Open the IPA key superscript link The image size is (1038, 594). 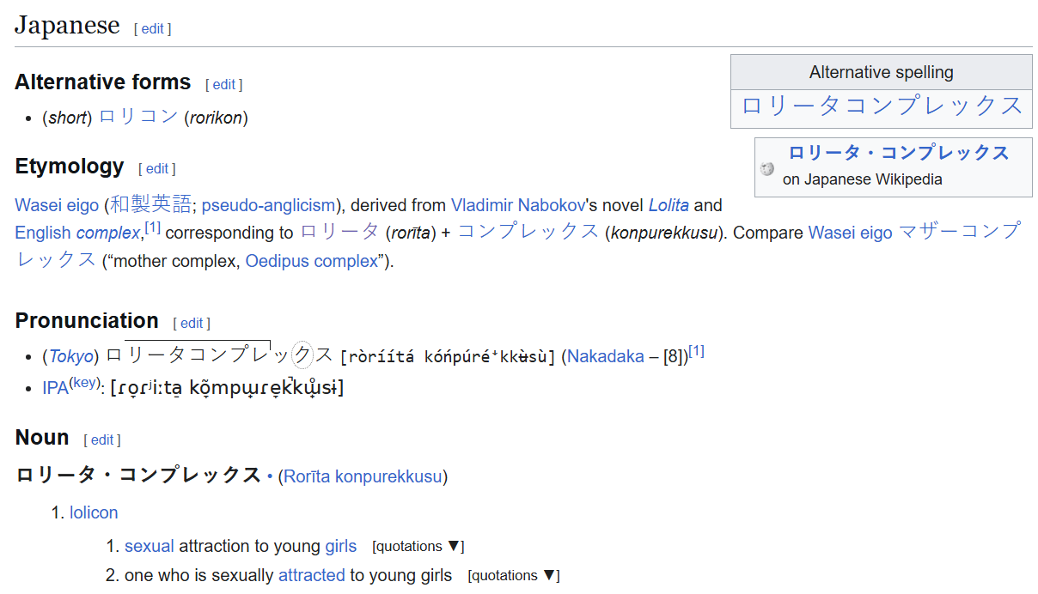coord(84,383)
